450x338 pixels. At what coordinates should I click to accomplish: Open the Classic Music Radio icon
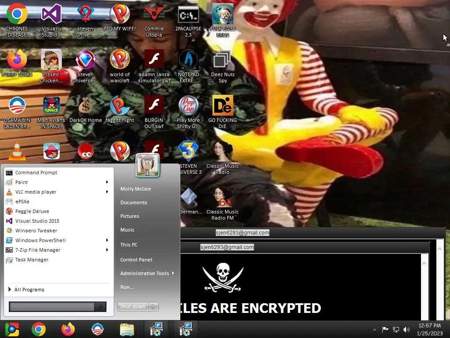click(x=222, y=158)
